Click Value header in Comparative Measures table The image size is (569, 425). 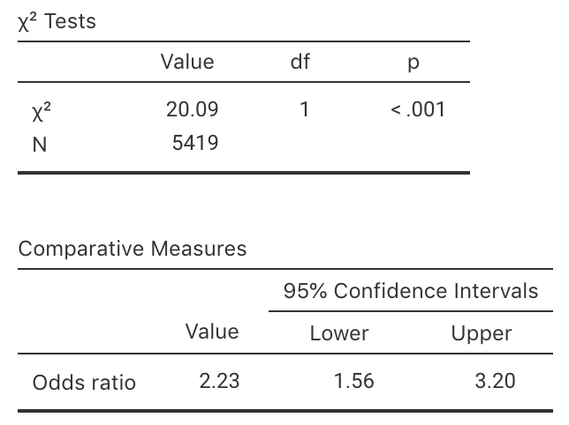coord(212,332)
